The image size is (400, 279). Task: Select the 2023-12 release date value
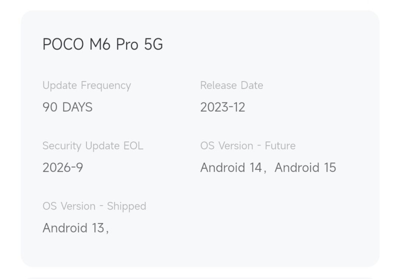point(222,107)
